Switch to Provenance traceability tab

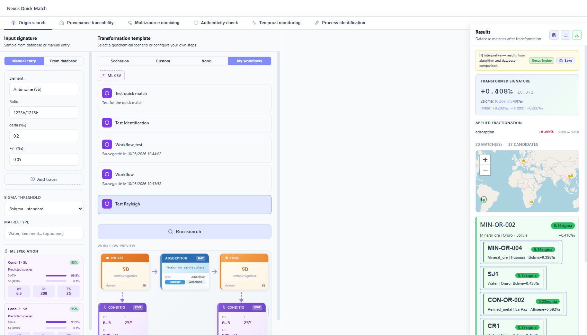86,23
